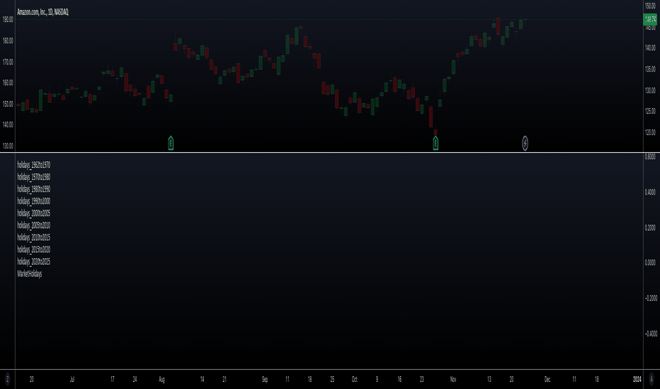Click the 0.6000 indicator scale label
The width and height of the screenshot is (660, 389).
(650, 156)
